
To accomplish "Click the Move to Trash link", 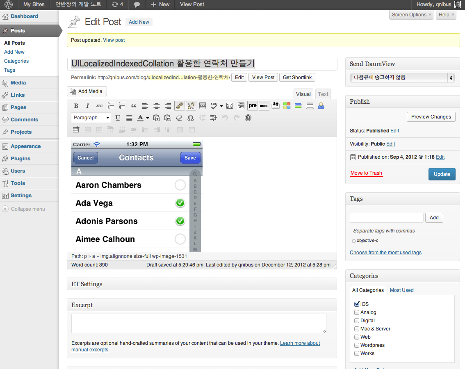I will tap(366, 173).
